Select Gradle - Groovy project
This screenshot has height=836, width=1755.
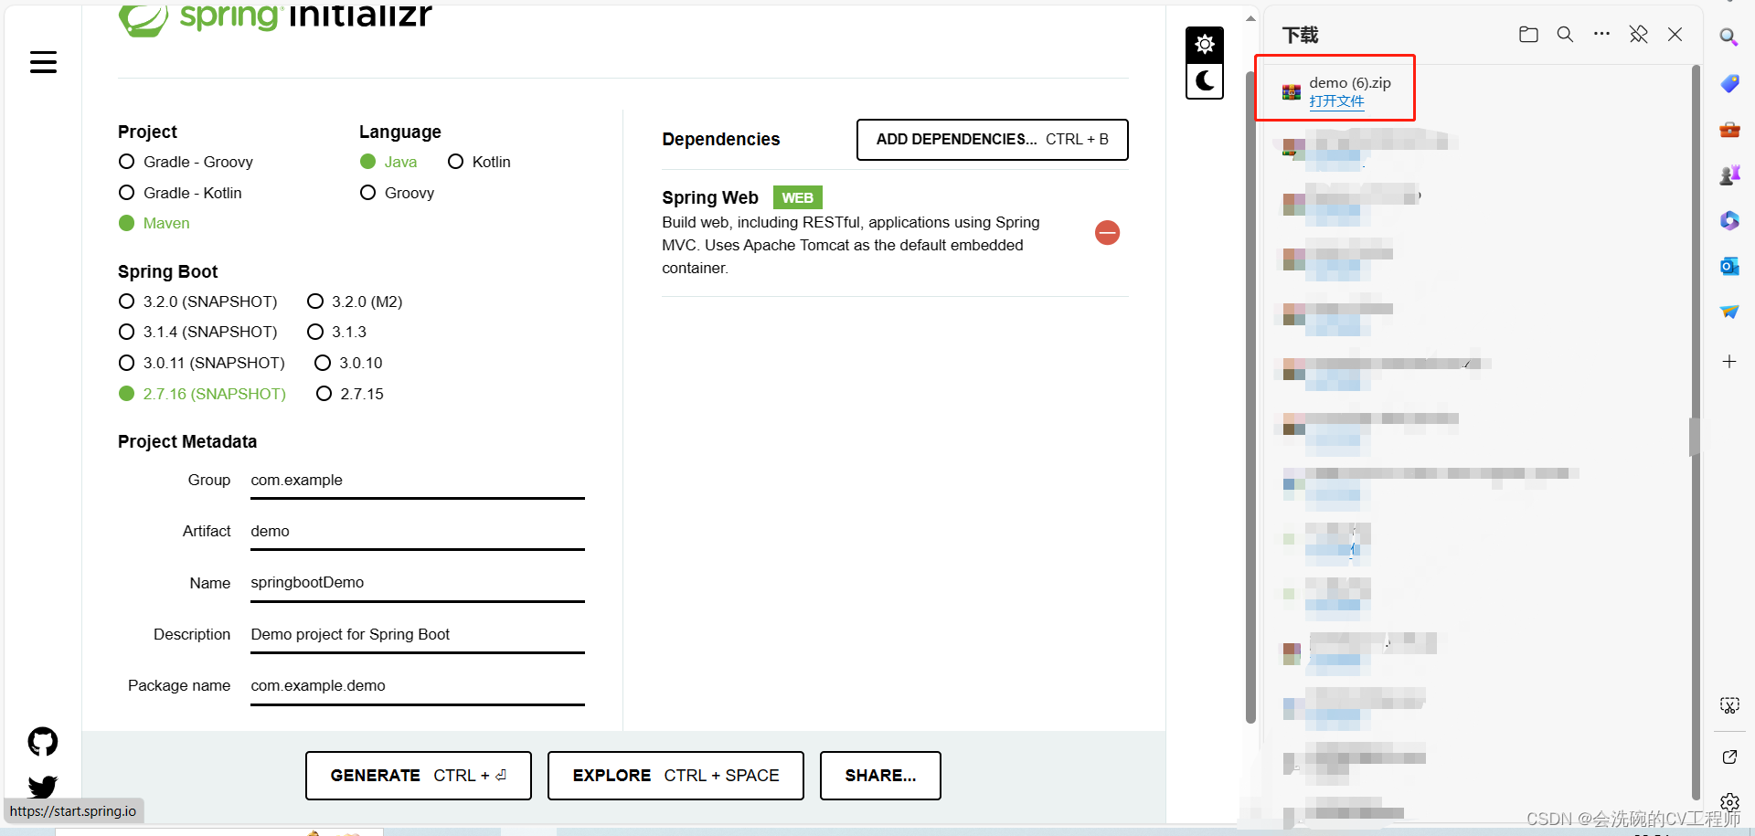(x=186, y=162)
